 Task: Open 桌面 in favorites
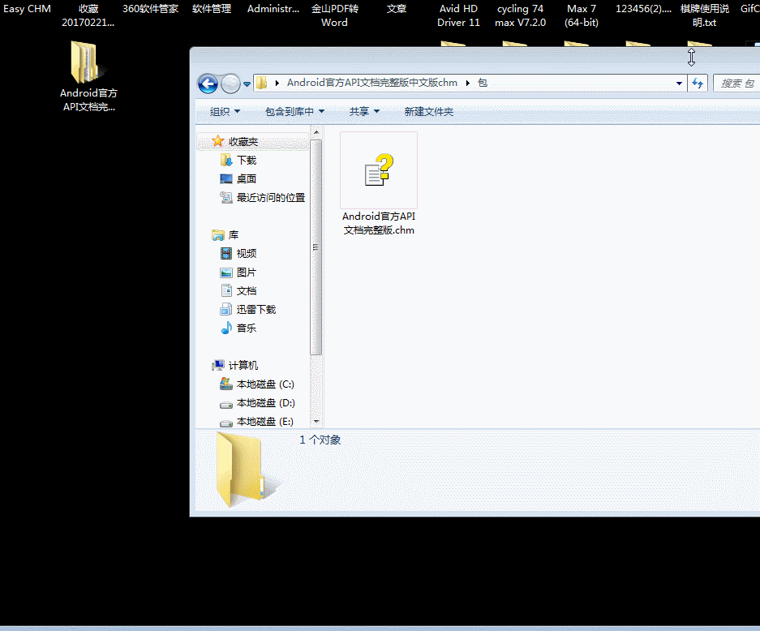tap(247, 178)
